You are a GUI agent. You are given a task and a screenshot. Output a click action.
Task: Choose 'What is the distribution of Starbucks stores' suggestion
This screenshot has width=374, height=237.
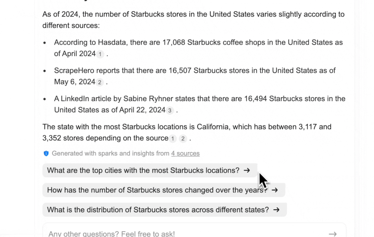158,210
